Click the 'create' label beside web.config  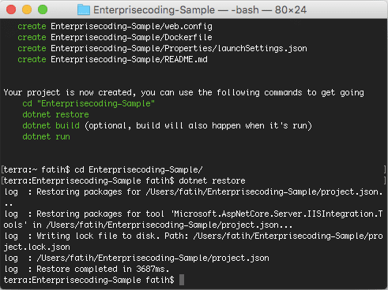[x=32, y=26]
